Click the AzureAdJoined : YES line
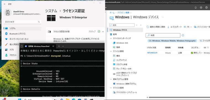The height and width of the screenshot is (100, 210). (x=48, y=71)
